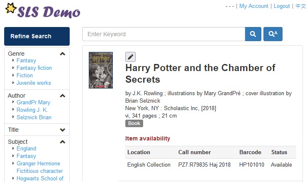Filter by Juvenile works genre
This screenshot has height=182, width=307.
coord(34,83)
